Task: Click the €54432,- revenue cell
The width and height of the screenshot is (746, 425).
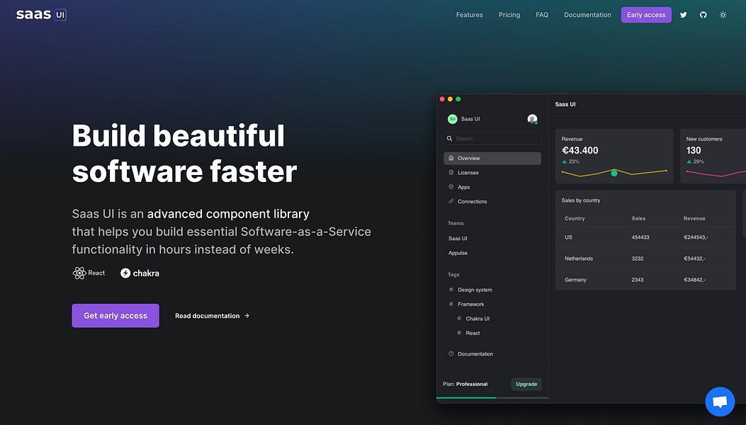Action: [x=694, y=259]
